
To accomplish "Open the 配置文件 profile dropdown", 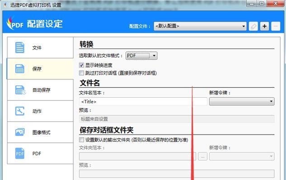I will point(200,27).
